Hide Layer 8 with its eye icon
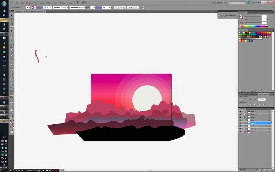The image size is (275, 172). pos(240,126)
